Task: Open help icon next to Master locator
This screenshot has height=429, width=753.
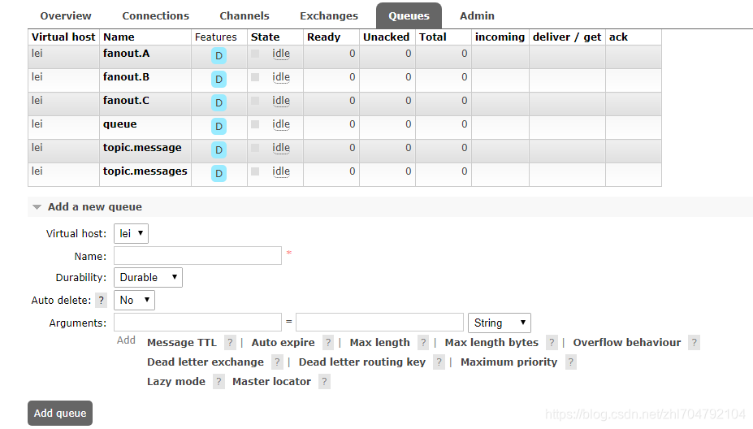Action: pyautogui.click(x=324, y=382)
